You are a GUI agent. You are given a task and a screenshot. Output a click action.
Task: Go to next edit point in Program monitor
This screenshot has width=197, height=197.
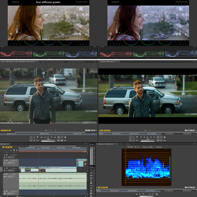pyautogui.click(x=154, y=137)
